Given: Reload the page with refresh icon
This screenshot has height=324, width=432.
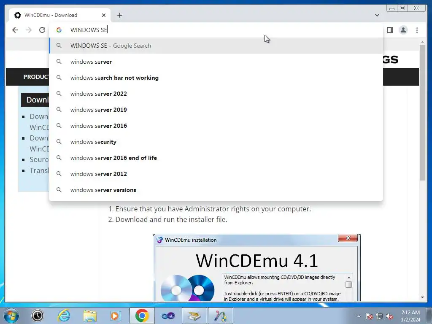Looking at the screenshot, I should (x=42, y=30).
